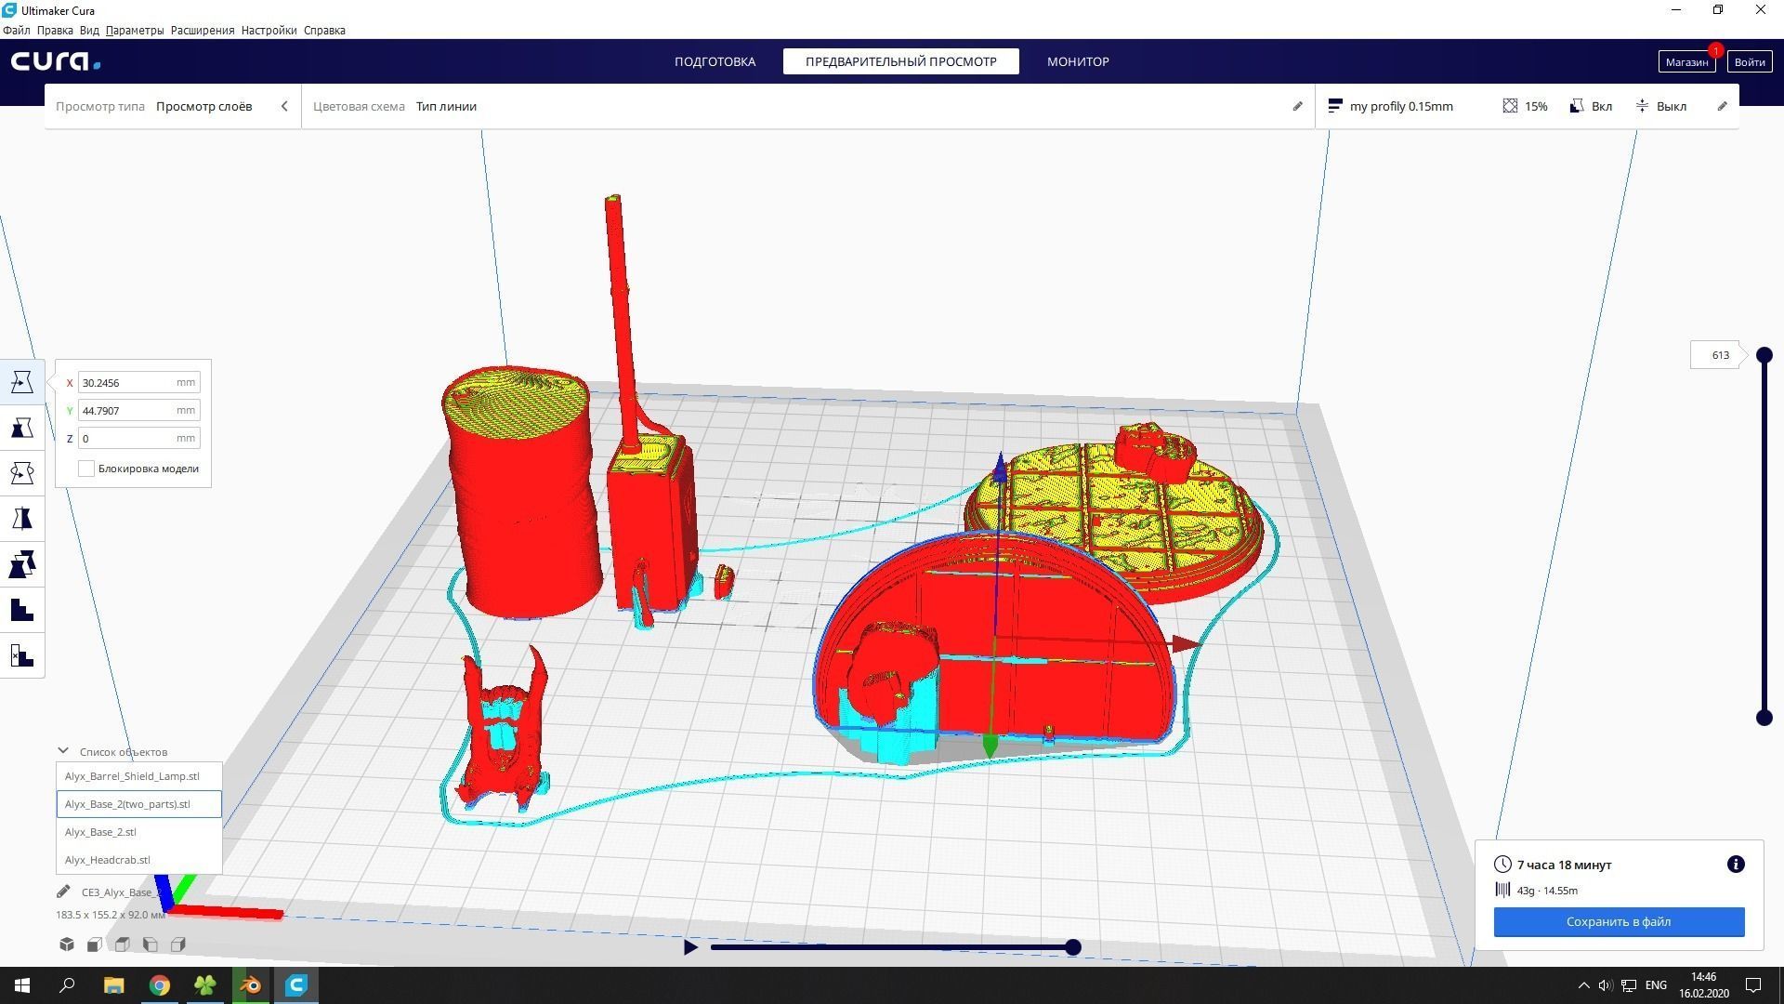The image size is (1784, 1004).
Task: Click Сохранить в файл button
Action: pos(1618,921)
